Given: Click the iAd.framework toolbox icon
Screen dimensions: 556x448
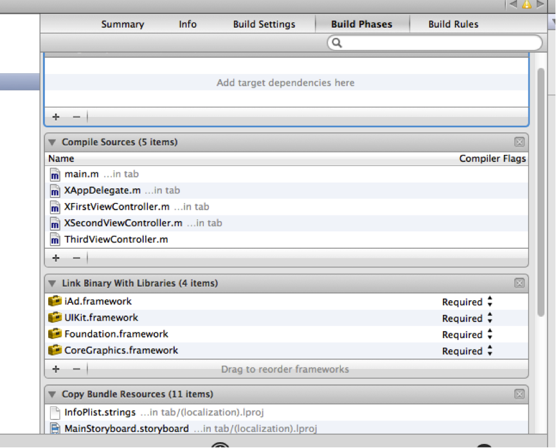Looking at the screenshot, I should (55, 301).
